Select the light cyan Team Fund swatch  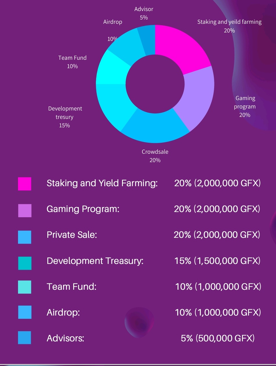point(24,287)
